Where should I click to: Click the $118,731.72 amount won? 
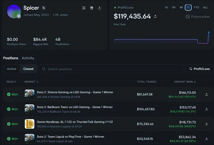pos(187,122)
